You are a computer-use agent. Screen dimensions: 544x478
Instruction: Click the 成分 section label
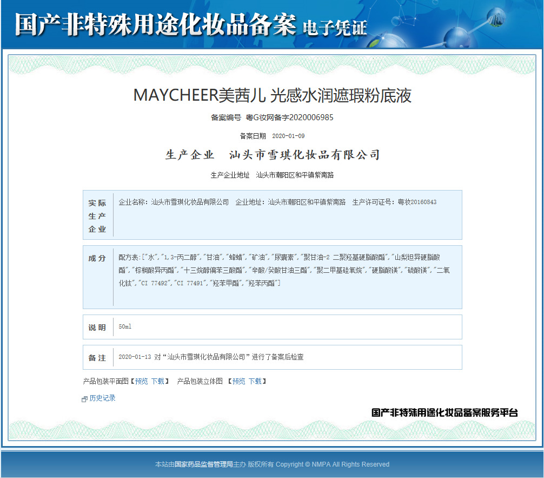(x=97, y=258)
